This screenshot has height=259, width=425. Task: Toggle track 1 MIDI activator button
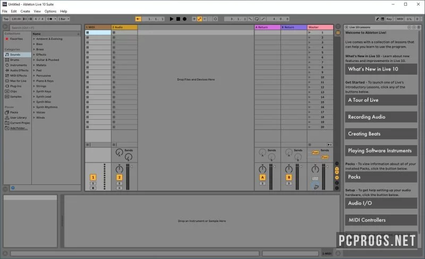click(x=93, y=177)
